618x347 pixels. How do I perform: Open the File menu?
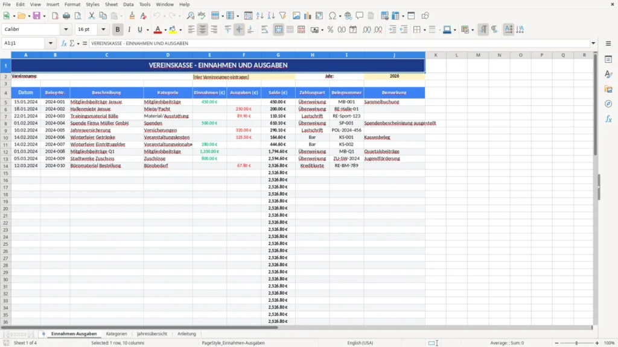(x=7, y=4)
